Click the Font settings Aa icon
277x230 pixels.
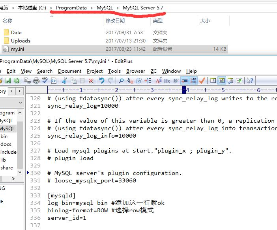[x=159, y=81]
